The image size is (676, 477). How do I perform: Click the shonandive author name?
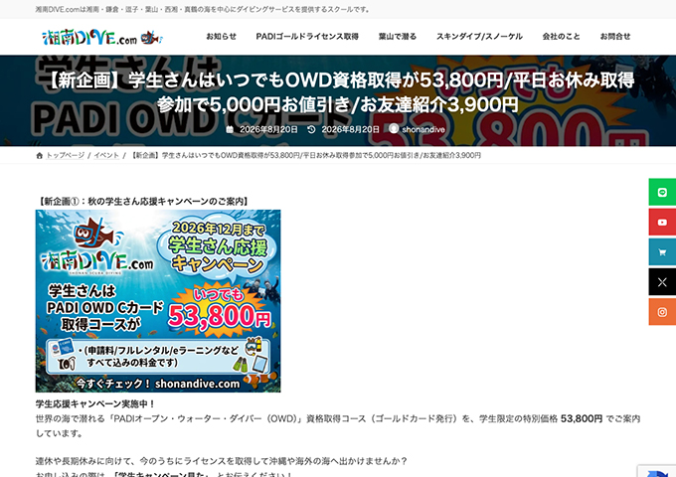pos(423,129)
